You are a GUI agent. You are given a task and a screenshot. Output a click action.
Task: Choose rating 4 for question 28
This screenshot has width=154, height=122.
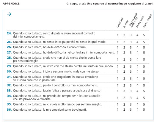pos(137,60)
